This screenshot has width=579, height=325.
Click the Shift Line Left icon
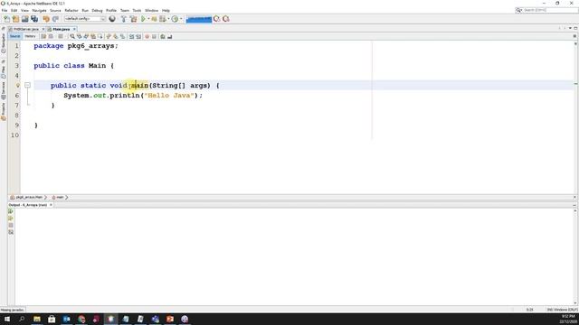(x=131, y=36)
